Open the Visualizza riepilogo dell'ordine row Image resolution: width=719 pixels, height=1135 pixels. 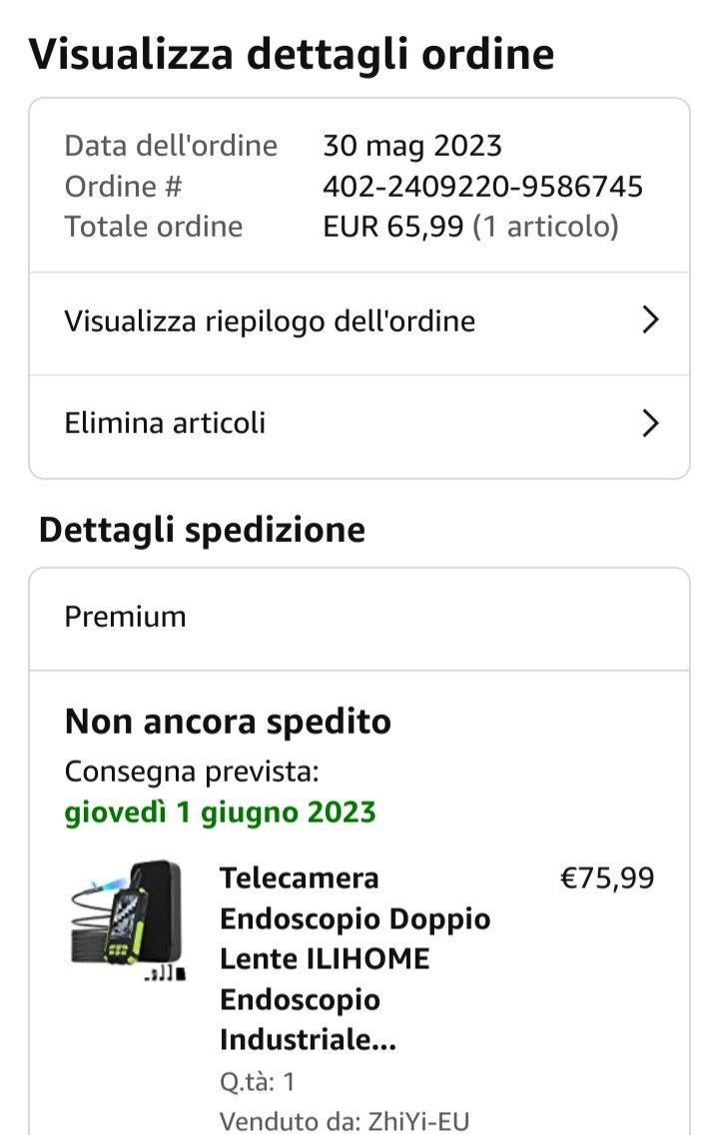point(270,321)
